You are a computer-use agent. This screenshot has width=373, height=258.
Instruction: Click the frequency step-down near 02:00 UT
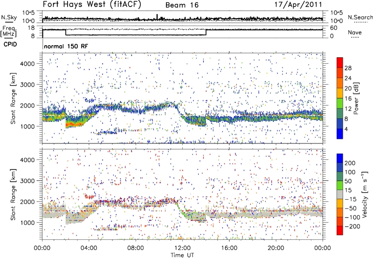[66, 32]
